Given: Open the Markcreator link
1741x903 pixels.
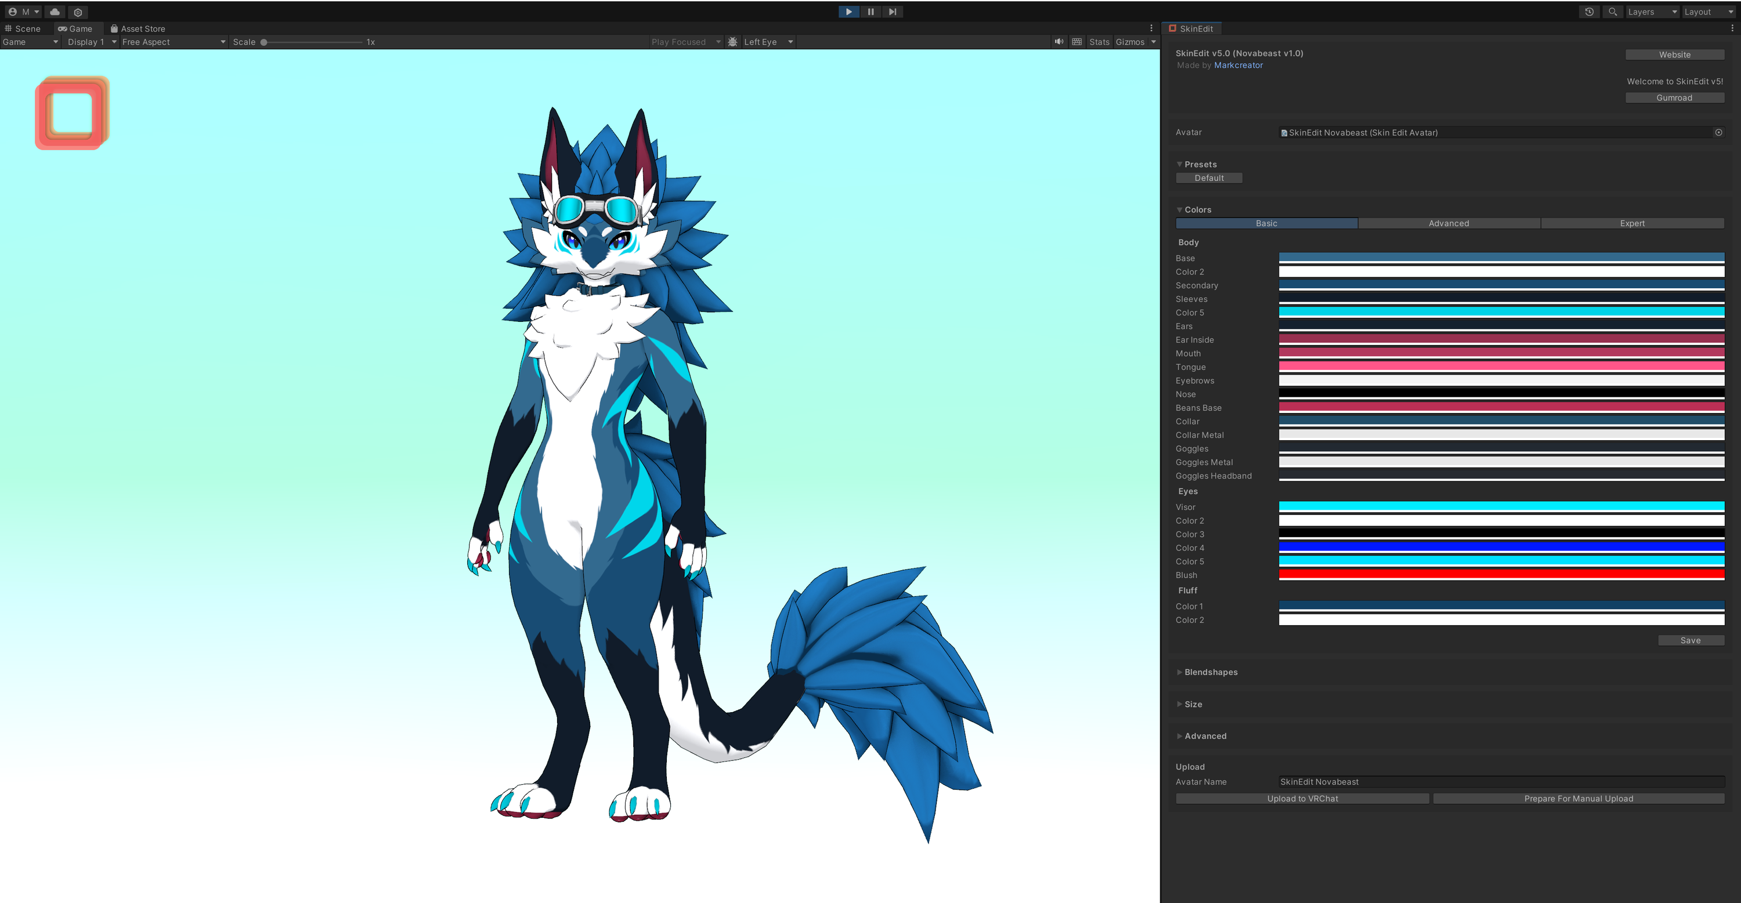Looking at the screenshot, I should [x=1238, y=65].
